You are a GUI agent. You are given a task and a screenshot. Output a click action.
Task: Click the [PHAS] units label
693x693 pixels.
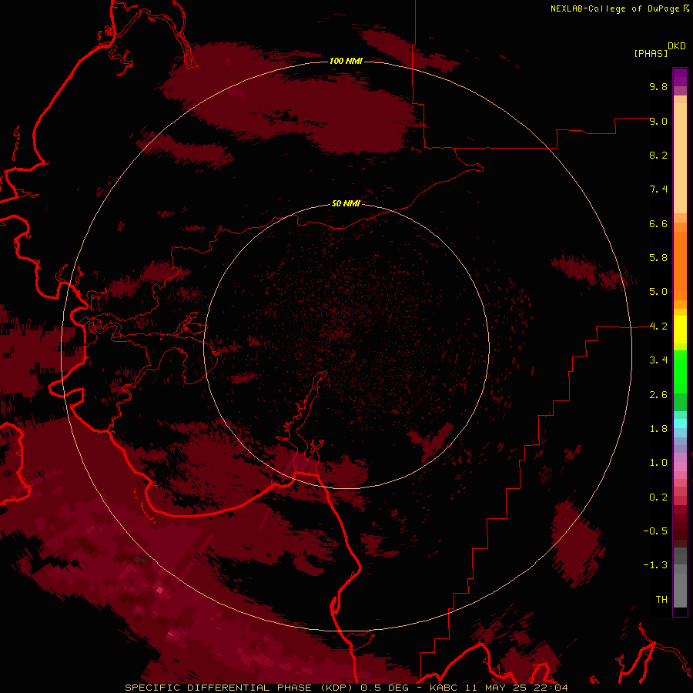point(651,53)
